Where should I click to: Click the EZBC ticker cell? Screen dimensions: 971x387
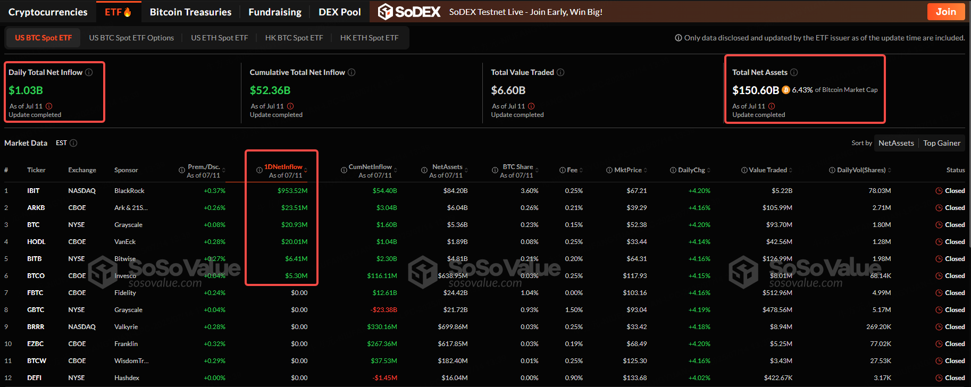35,344
